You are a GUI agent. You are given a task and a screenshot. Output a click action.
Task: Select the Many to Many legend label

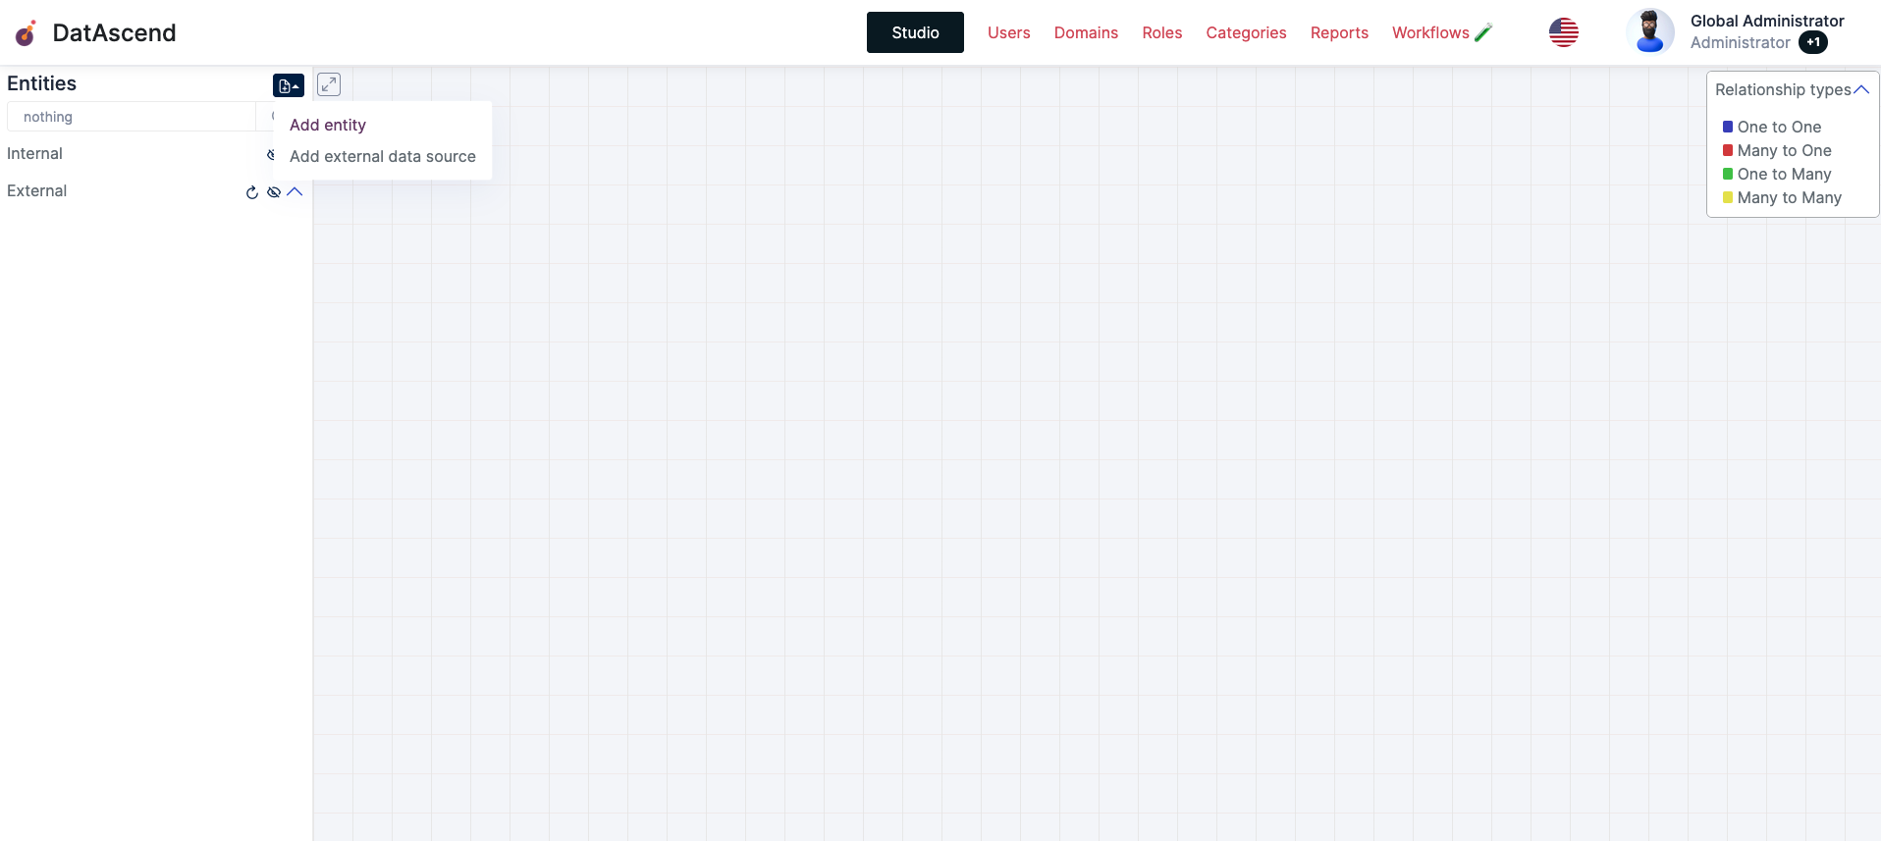tap(1789, 197)
